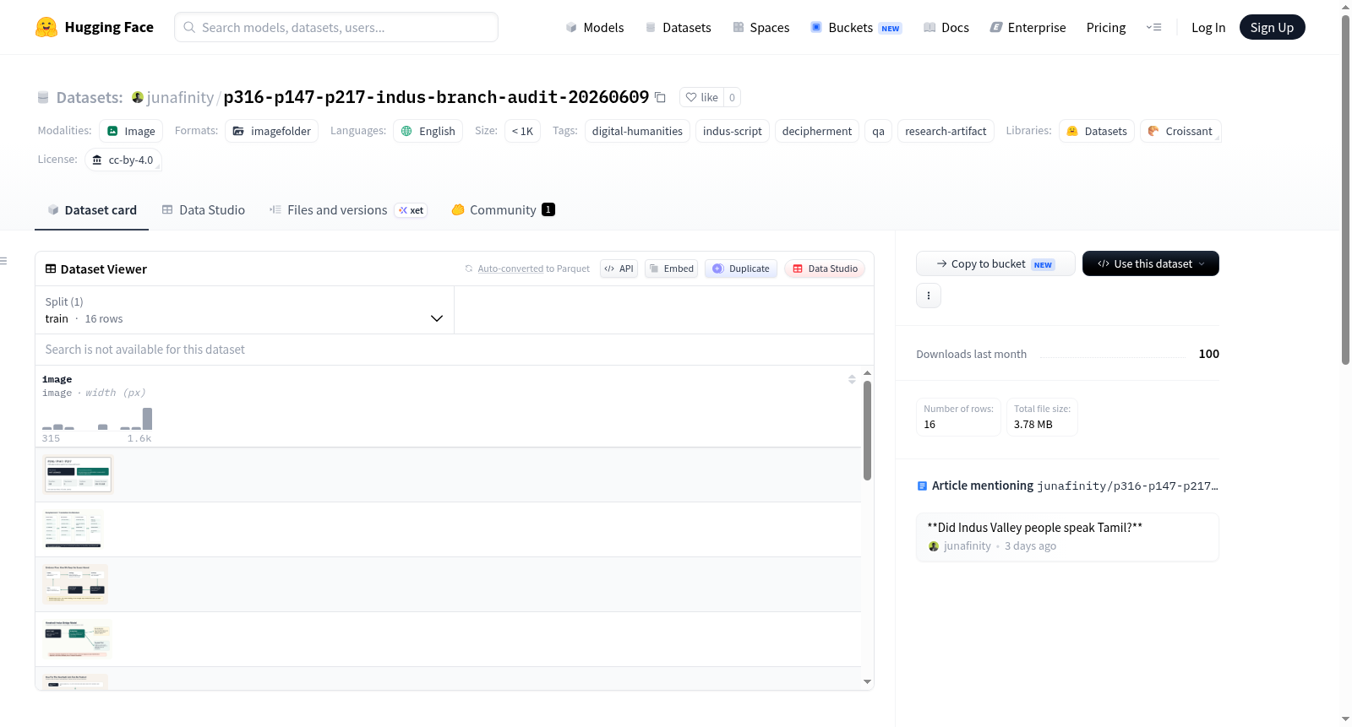This screenshot has height=727, width=1352.
Task: Open Use this dataset dropdown
Action: tap(1151, 263)
